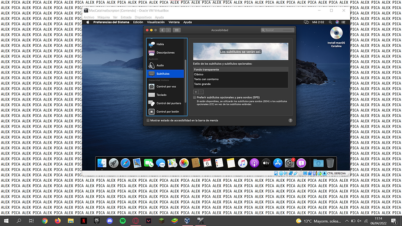
Task: Open Install macOS Catalina disc on desktop
Action: point(336,37)
